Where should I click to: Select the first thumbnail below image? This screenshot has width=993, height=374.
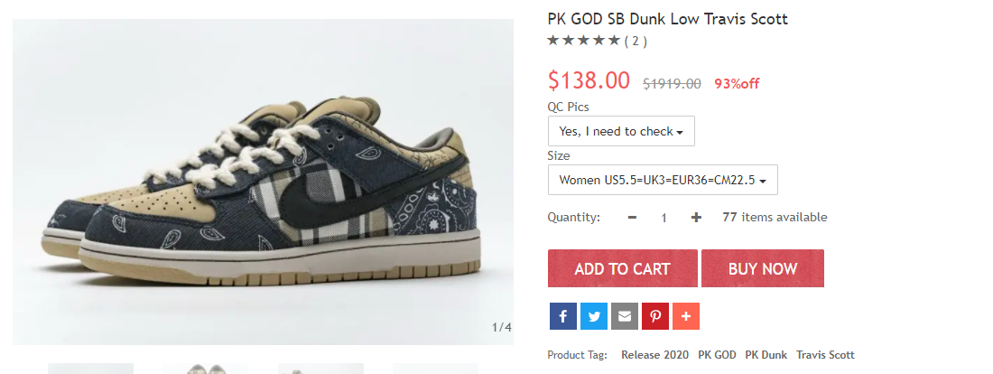[x=90, y=369]
